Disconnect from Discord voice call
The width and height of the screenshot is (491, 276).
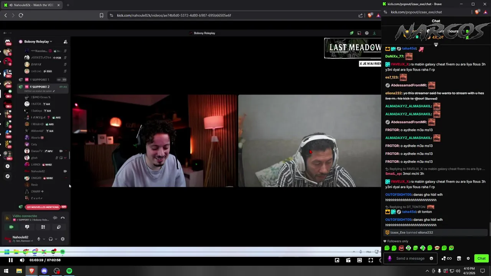63,218
